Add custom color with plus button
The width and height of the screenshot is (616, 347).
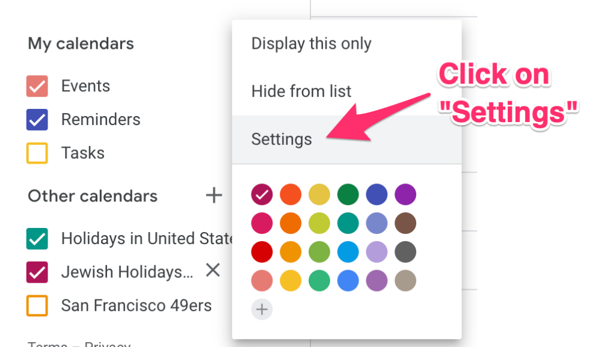click(x=262, y=310)
